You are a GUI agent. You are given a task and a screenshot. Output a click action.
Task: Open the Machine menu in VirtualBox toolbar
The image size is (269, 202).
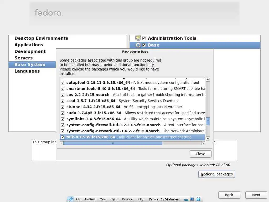click(91, 199)
